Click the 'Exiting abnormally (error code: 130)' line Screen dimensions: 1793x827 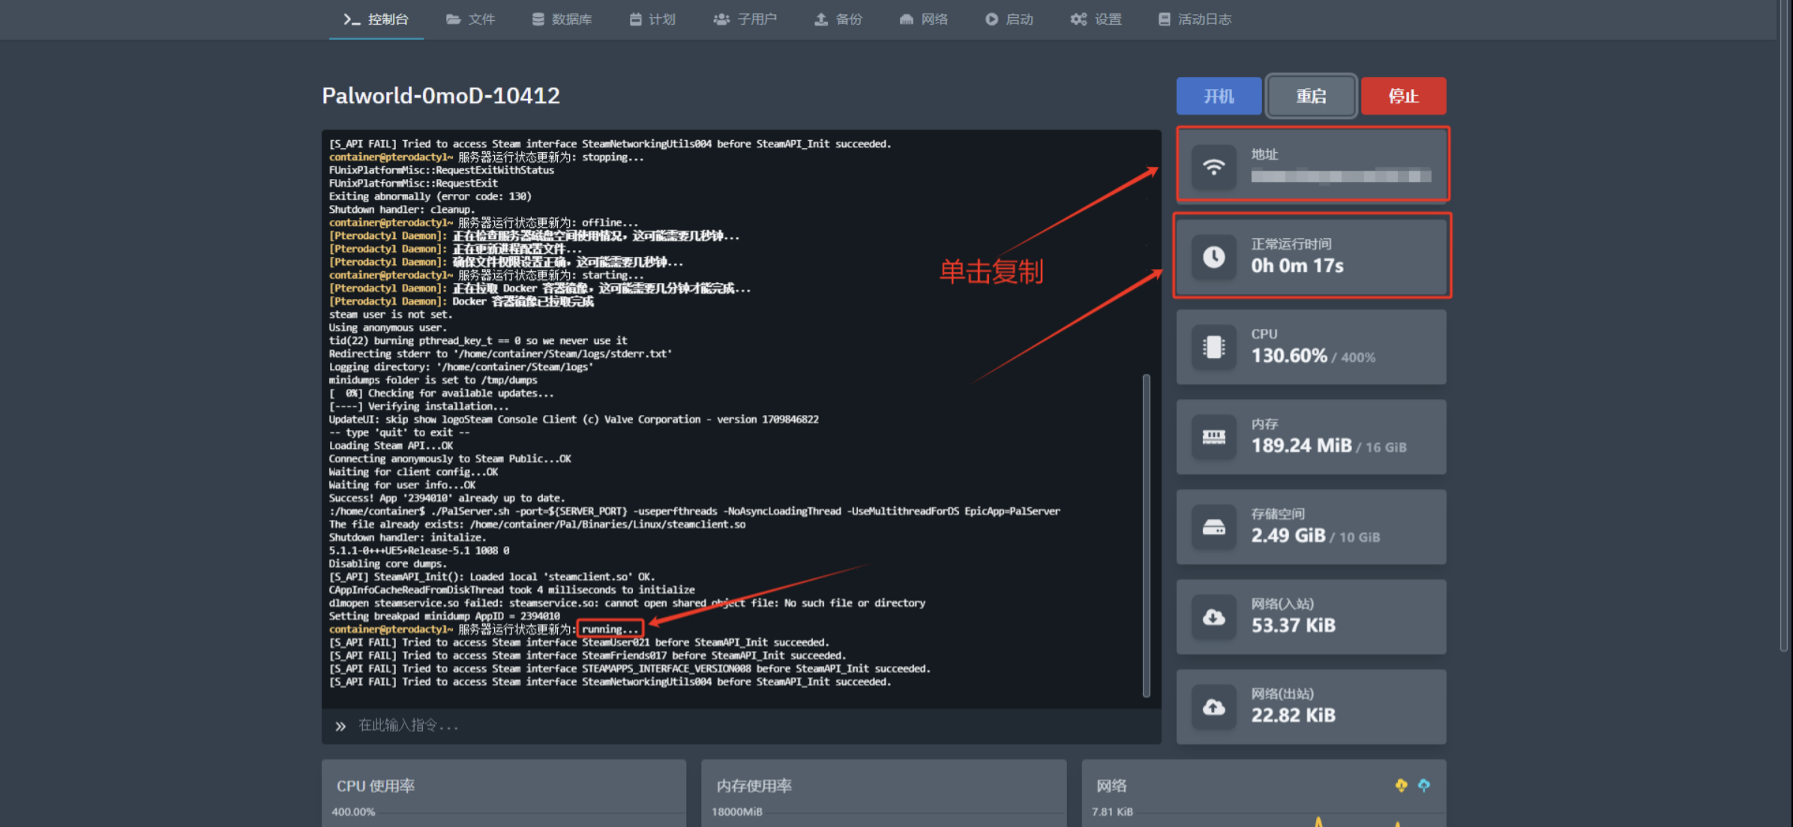pyautogui.click(x=430, y=196)
